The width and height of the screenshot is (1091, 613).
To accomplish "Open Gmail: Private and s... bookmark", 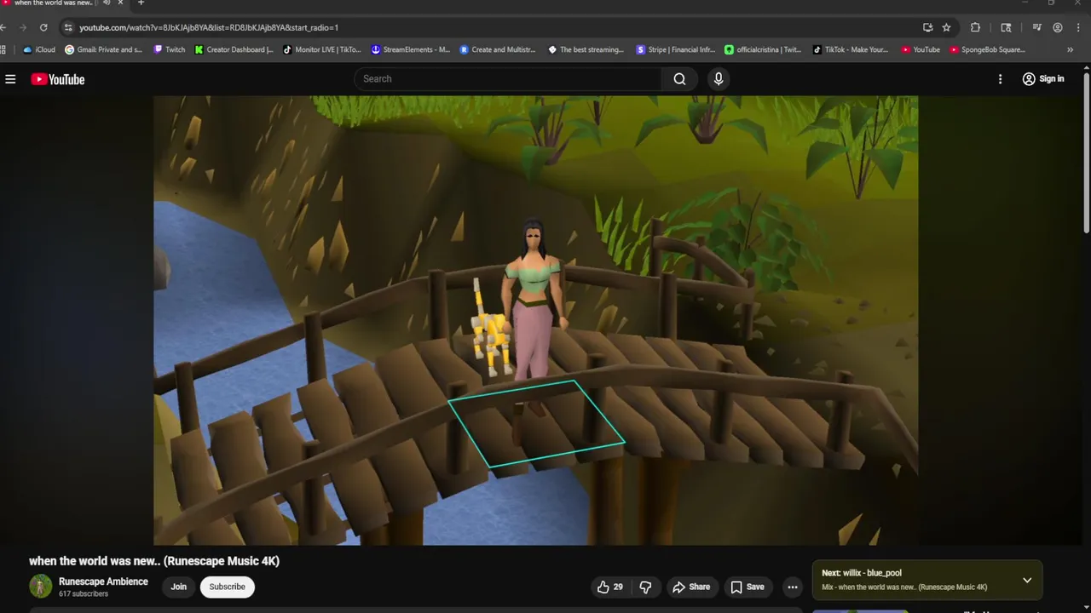I will pyautogui.click(x=103, y=49).
